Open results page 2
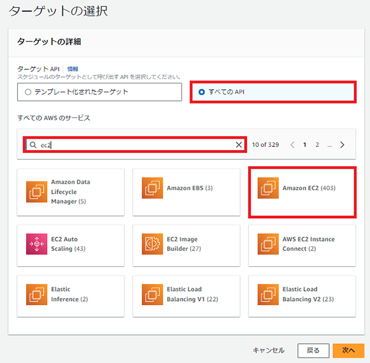 (x=317, y=145)
